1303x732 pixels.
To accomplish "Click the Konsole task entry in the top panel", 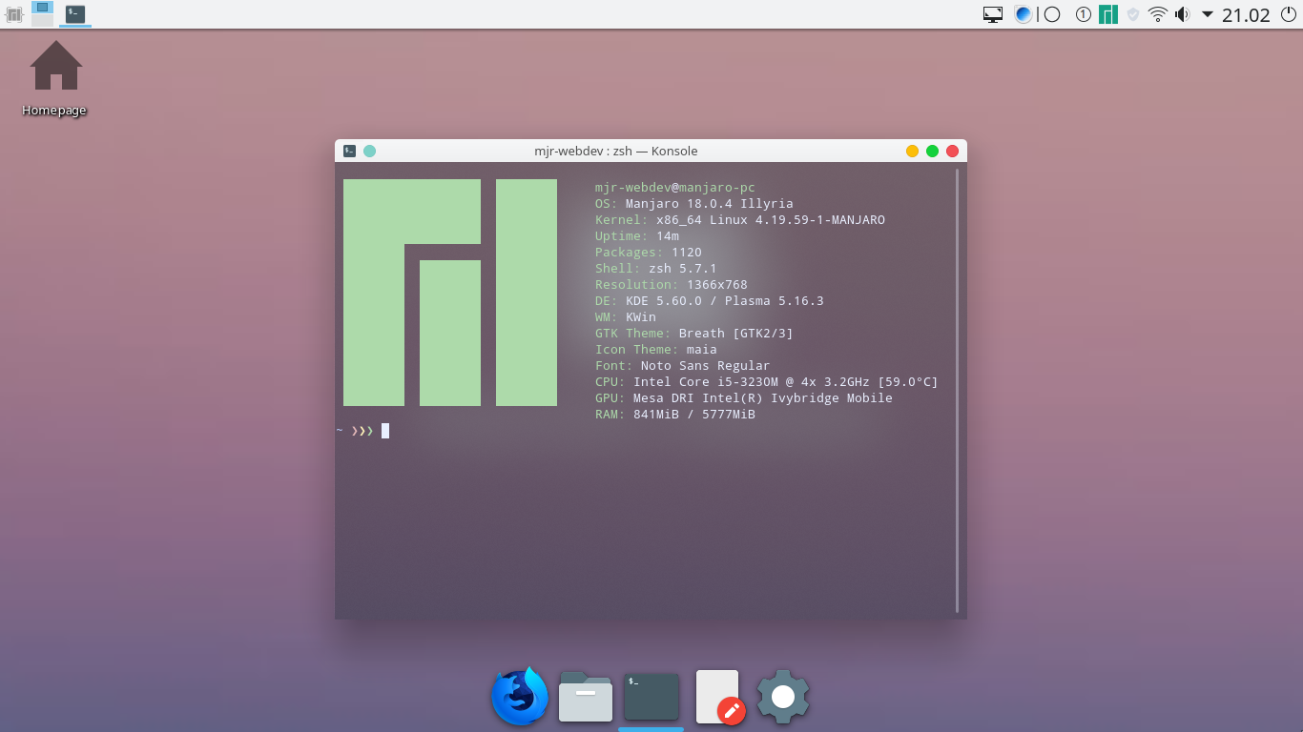I will [74, 14].
